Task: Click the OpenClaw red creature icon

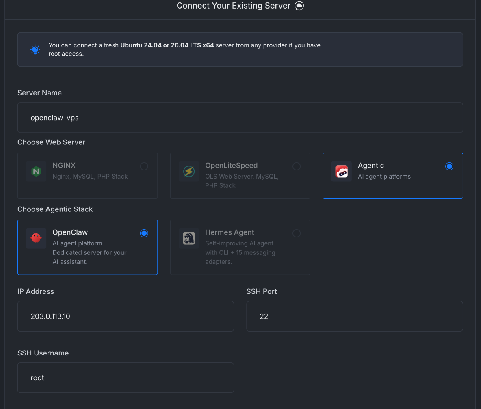Action: (36, 238)
